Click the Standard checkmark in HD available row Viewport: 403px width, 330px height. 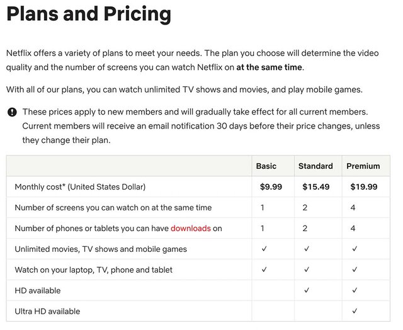(x=307, y=290)
